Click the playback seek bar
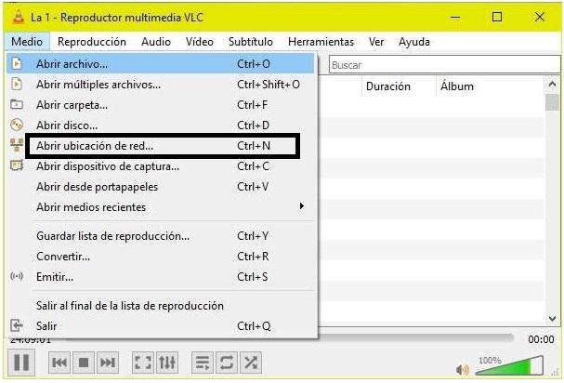Image resolution: width=564 pixels, height=383 pixels. [415, 337]
